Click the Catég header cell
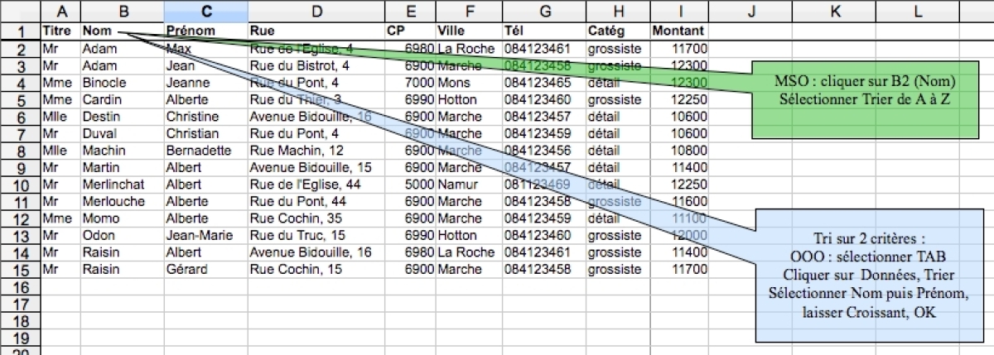This screenshot has width=994, height=355. click(x=617, y=30)
